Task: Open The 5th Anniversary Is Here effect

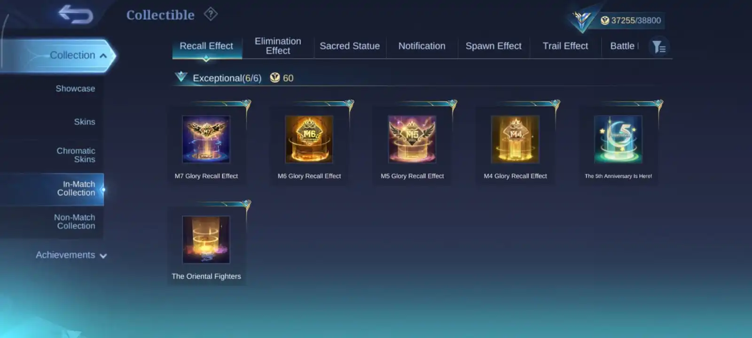Action: tap(618, 139)
